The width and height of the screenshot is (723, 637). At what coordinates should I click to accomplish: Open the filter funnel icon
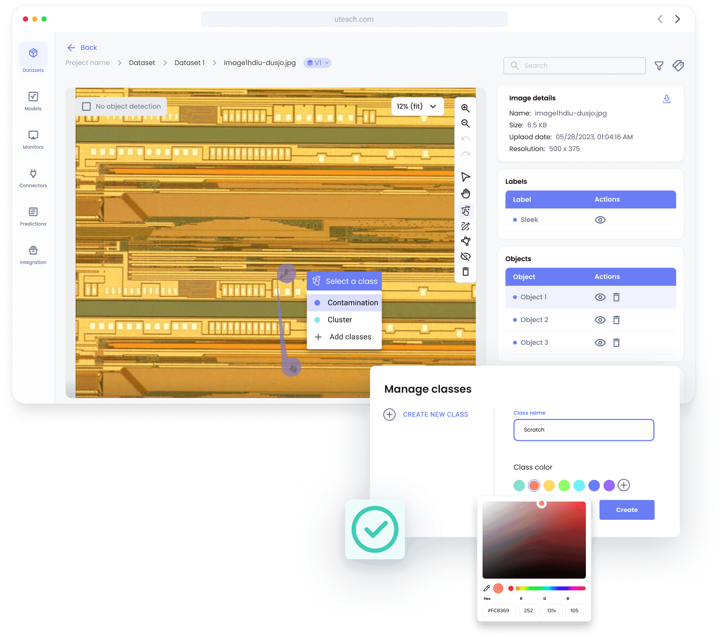click(x=659, y=66)
